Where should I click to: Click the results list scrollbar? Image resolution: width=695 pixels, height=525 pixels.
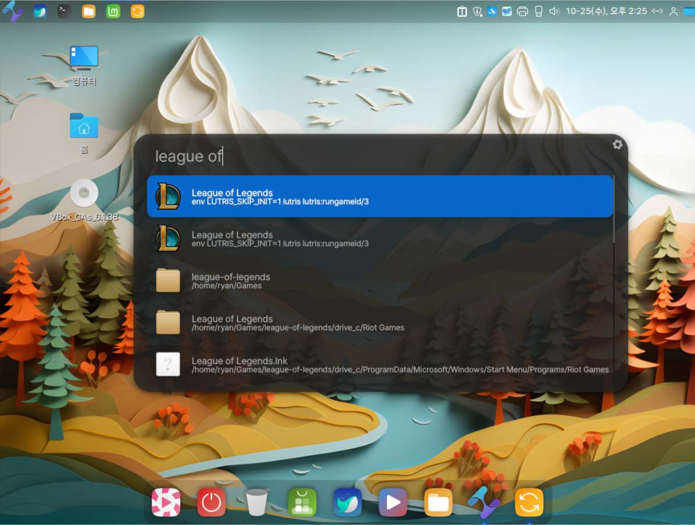tap(614, 209)
